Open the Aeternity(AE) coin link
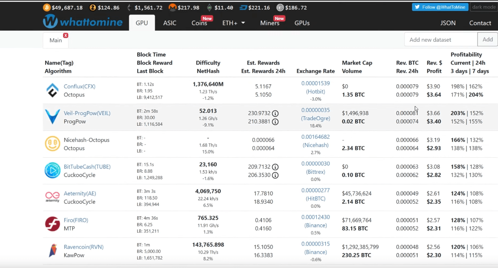This screenshot has width=498, height=268. (80, 194)
